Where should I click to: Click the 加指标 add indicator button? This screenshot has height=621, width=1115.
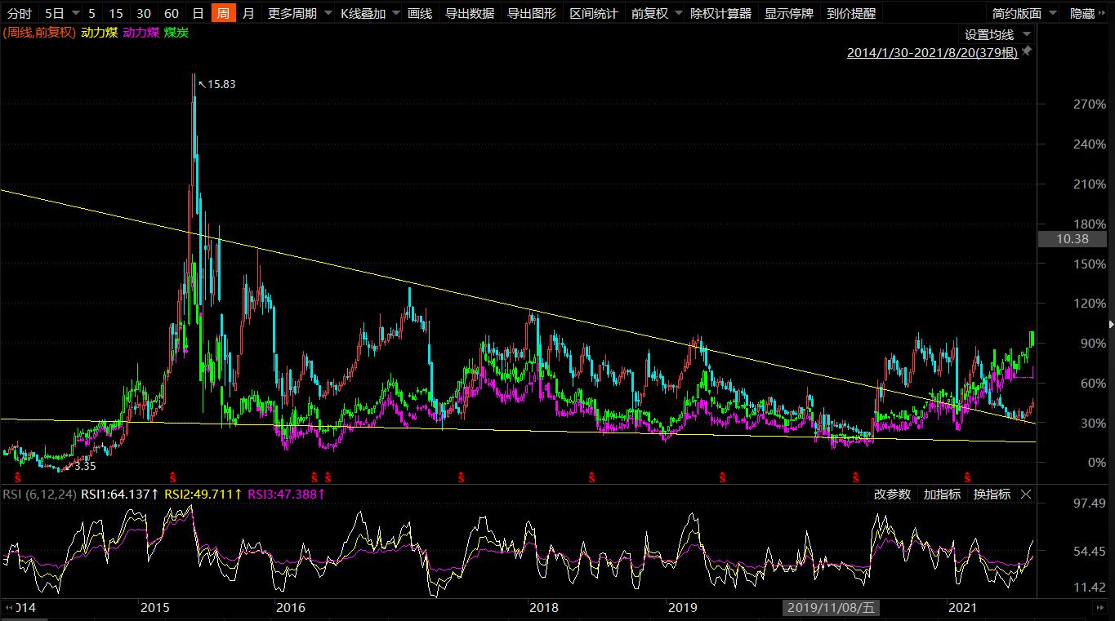click(x=942, y=495)
